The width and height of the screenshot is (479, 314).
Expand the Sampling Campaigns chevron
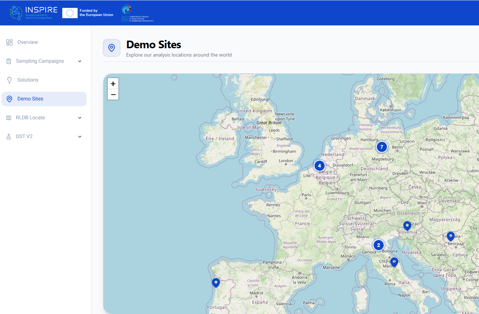pyautogui.click(x=80, y=61)
